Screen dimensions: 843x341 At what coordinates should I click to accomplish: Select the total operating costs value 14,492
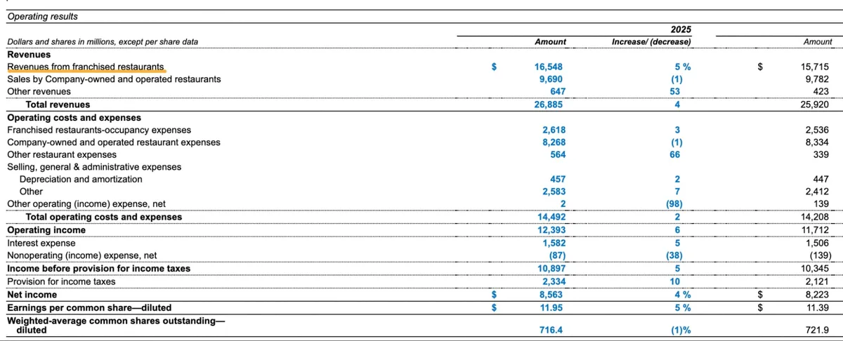coord(550,217)
